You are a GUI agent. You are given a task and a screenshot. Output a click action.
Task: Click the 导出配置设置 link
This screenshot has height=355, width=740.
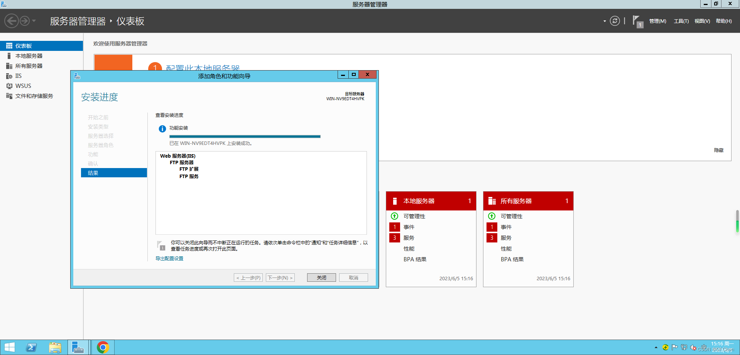(x=169, y=259)
